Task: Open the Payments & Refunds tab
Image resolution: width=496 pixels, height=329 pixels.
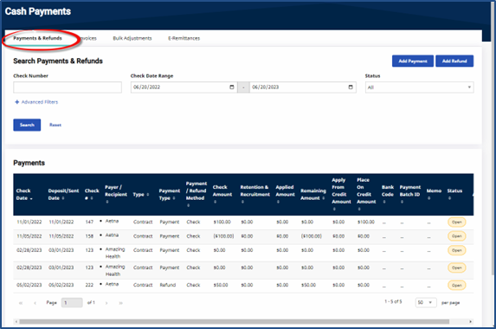Action: [x=37, y=38]
